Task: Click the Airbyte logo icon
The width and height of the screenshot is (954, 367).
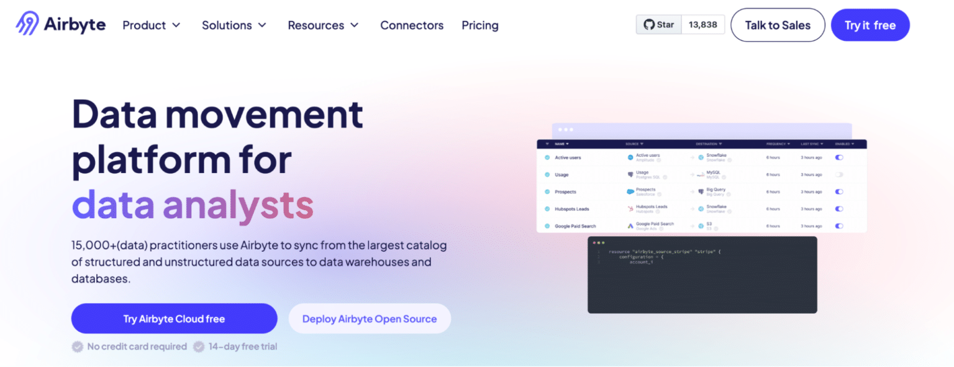Action: 27,24
